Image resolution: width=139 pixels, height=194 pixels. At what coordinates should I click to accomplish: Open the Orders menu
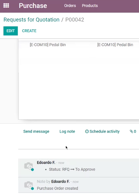[70, 6]
